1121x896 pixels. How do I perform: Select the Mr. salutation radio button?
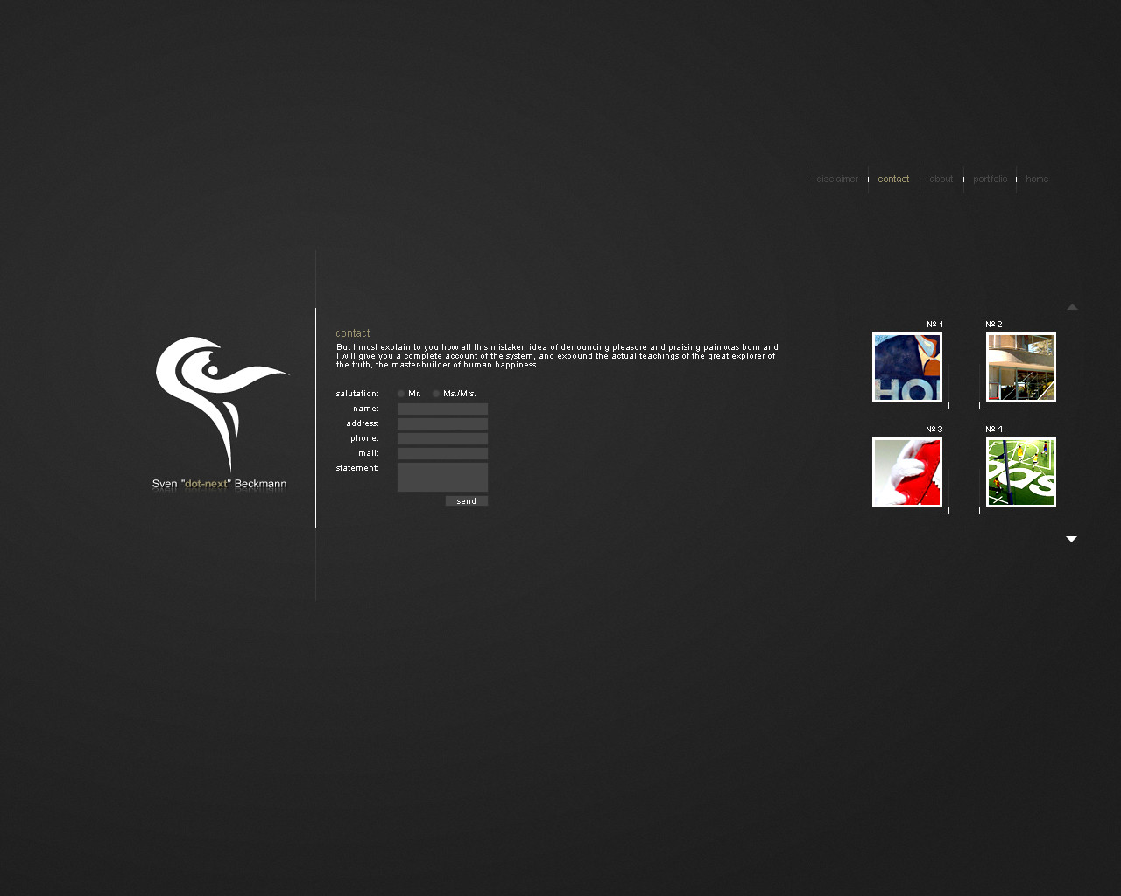point(401,394)
